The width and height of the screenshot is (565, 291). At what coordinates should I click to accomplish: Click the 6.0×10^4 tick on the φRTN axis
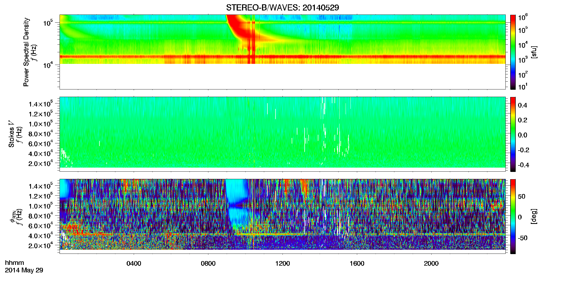40,226
